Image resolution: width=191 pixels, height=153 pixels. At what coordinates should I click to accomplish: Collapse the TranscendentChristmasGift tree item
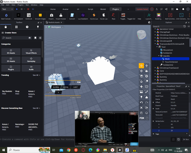coord(155,44)
